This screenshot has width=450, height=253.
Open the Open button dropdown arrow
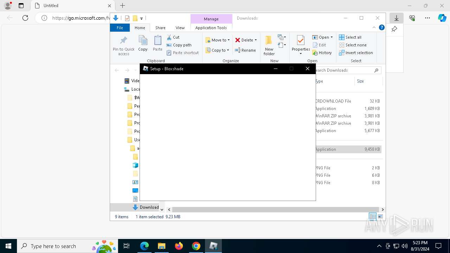[x=332, y=37]
